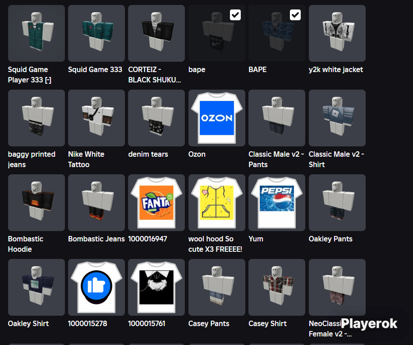Select the Bombastic Hoodie thumbnail
Image resolution: width=413 pixels, height=345 pixels.
[37, 203]
